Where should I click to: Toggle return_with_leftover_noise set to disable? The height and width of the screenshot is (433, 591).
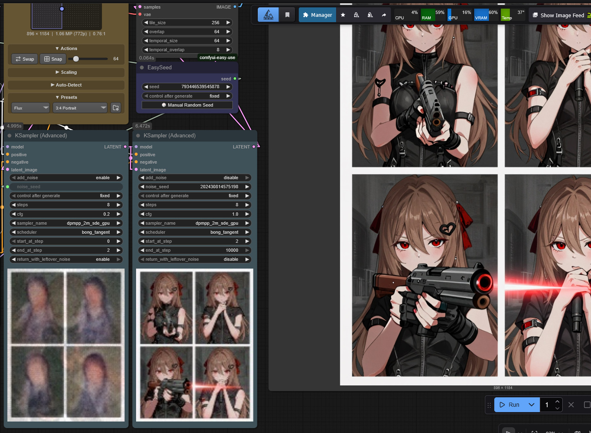tap(195, 259)
